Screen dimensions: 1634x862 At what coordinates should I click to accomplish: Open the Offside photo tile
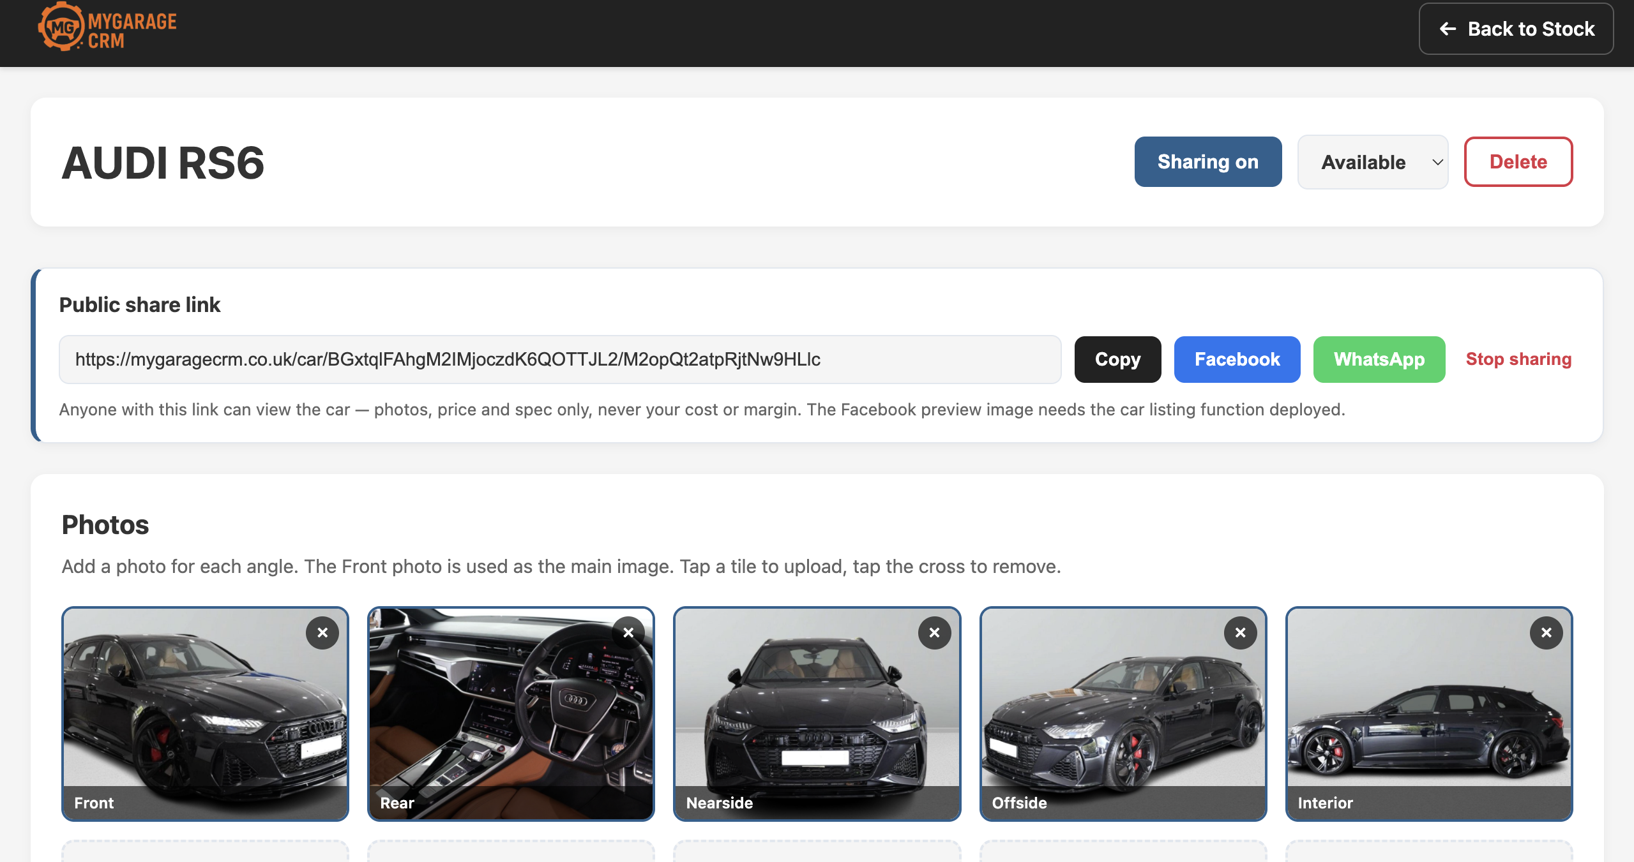pos(1123,714)
